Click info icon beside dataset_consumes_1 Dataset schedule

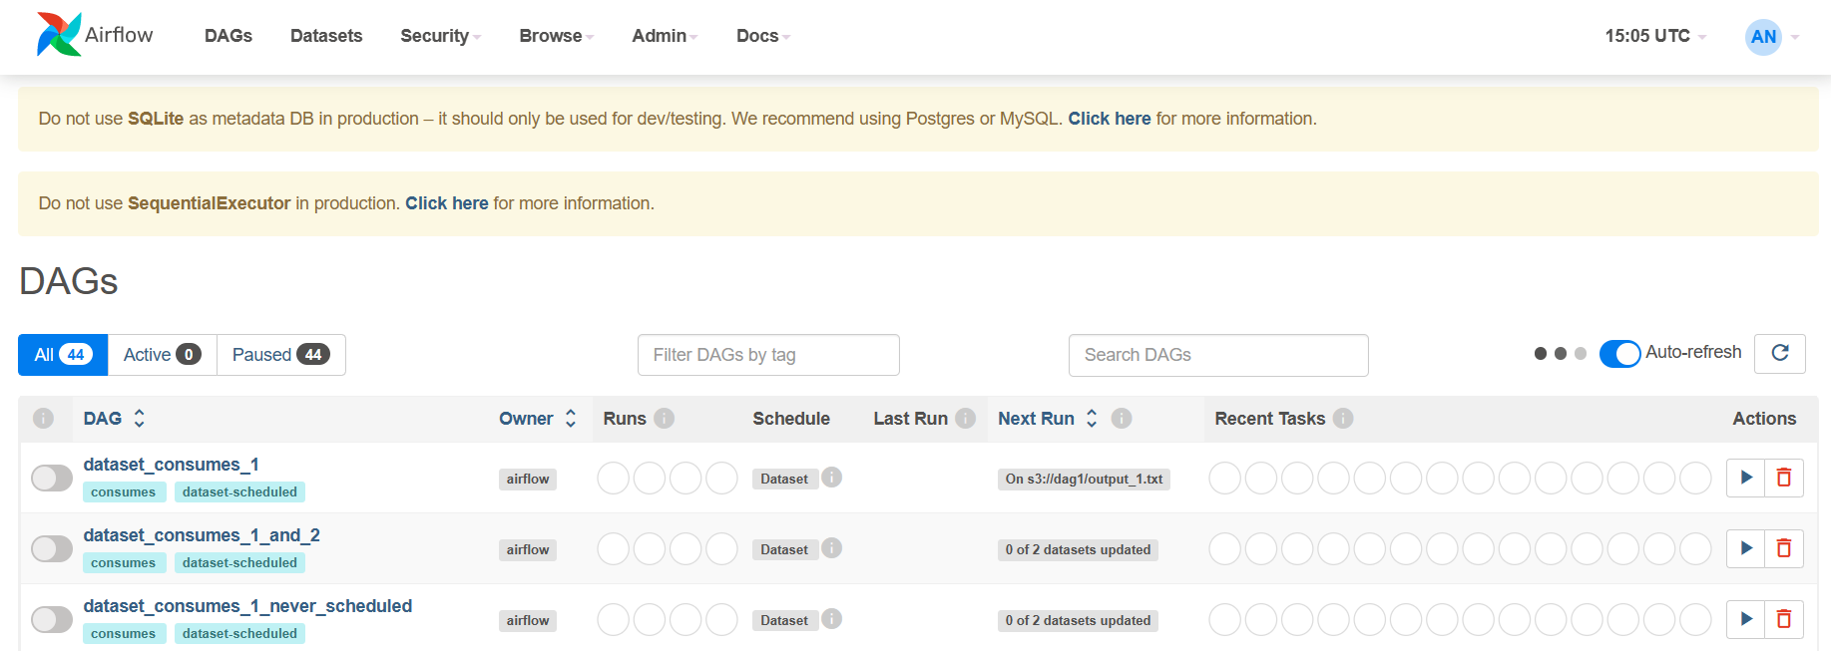(832, 478)
